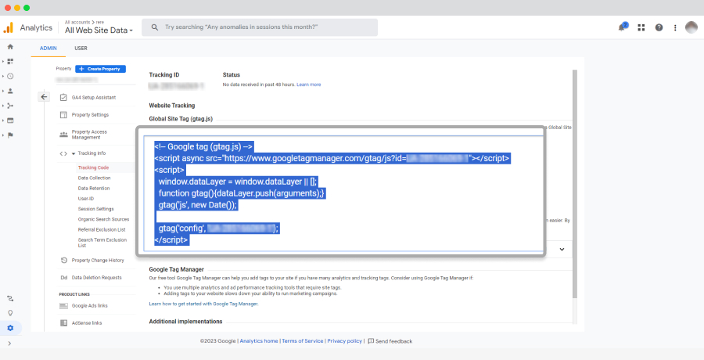Click the Learn more link

(308, 85)
